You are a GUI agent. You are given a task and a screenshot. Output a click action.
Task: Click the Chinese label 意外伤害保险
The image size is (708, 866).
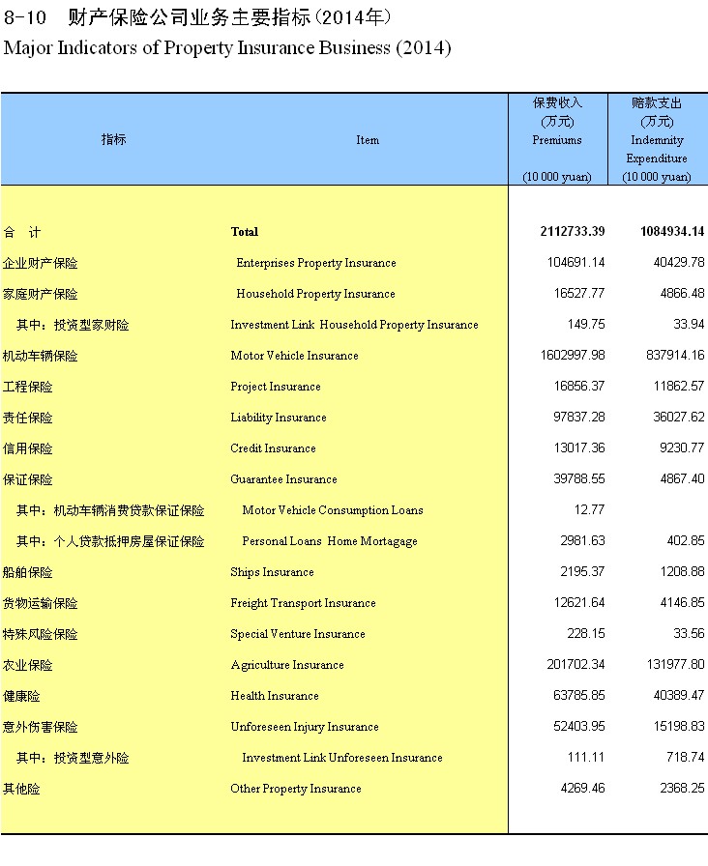tap(41, 727)
